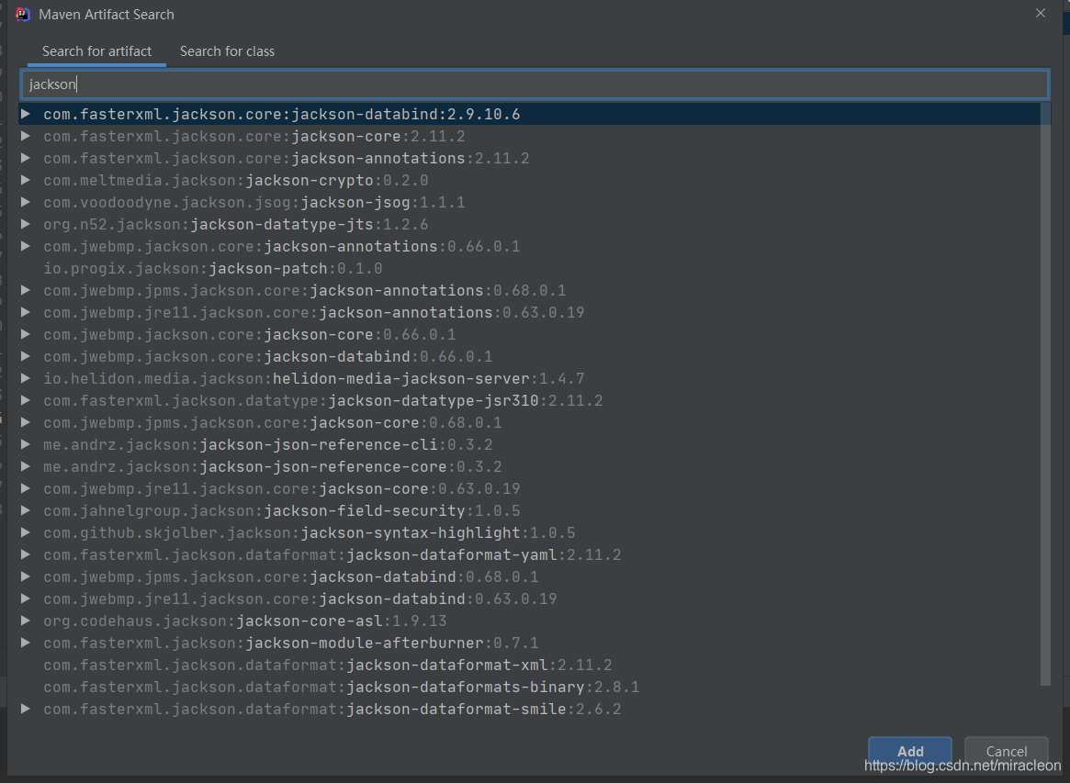
Task: Click the Cancel button
Action: click(1006, 751)
